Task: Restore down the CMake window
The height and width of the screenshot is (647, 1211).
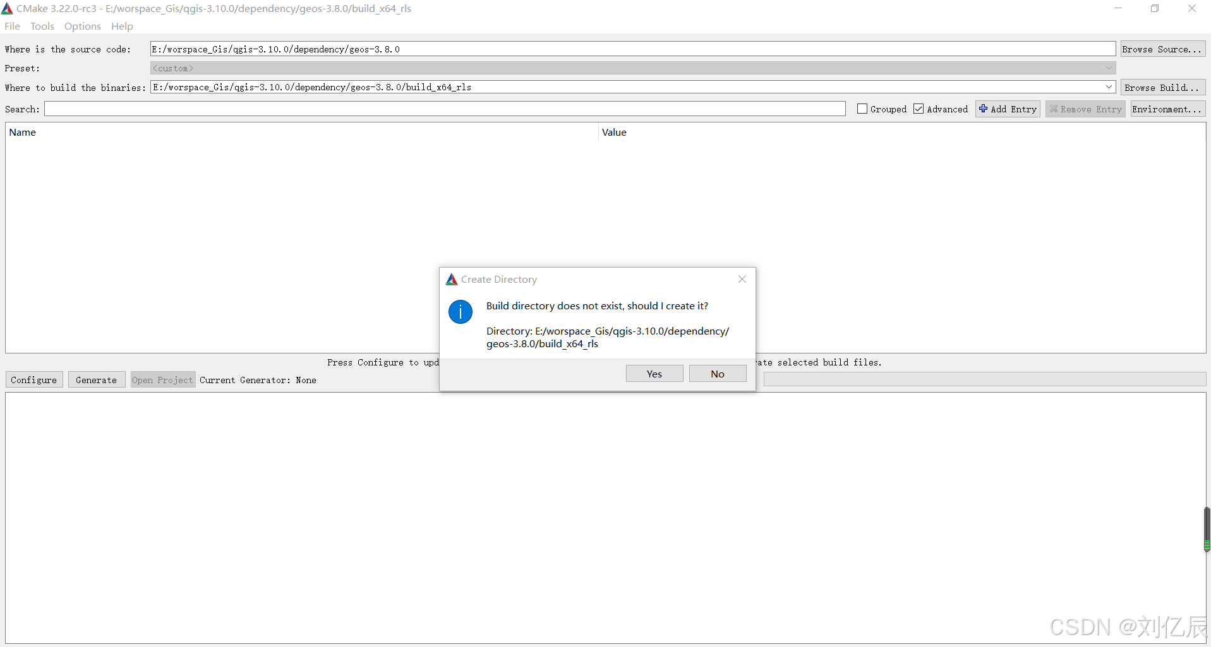Action: [x=1155, y=8]
